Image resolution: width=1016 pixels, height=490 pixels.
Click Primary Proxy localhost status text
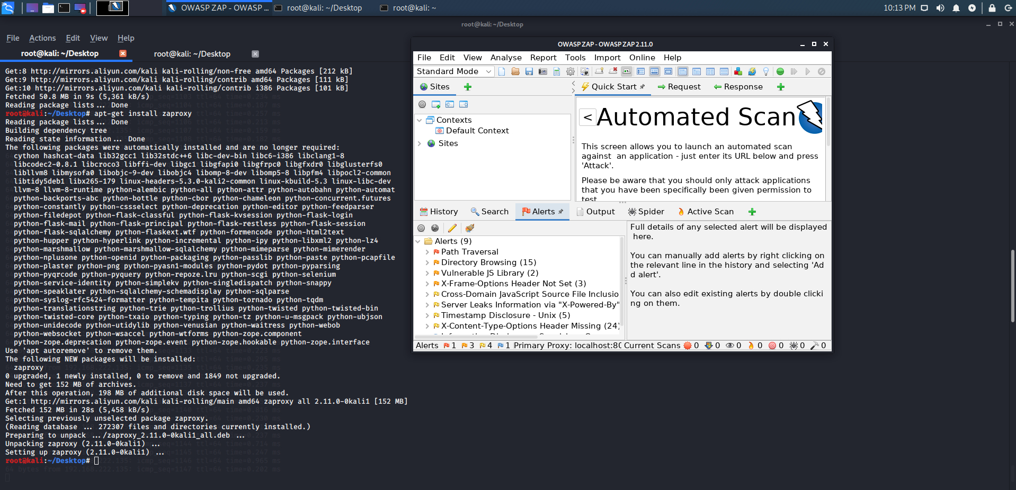click(567, 346)
